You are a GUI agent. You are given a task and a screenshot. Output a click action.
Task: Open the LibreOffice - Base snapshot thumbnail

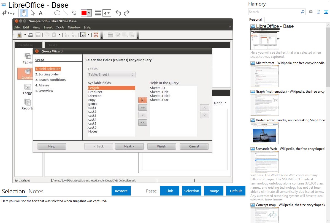265,39
